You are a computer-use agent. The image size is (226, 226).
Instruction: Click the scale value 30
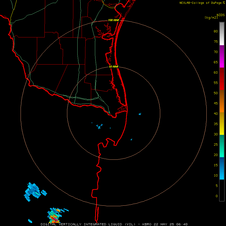coord(216,134)
